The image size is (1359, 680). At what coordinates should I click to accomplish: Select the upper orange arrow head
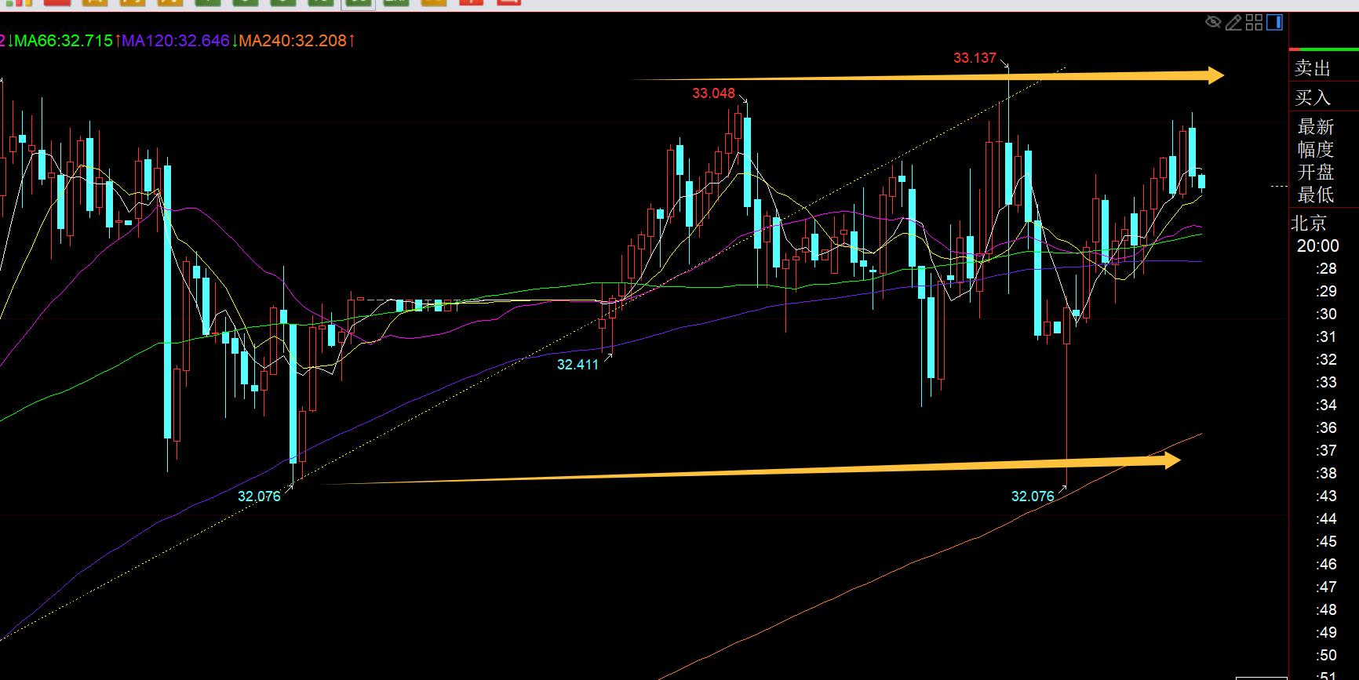tap(1213, 75)
